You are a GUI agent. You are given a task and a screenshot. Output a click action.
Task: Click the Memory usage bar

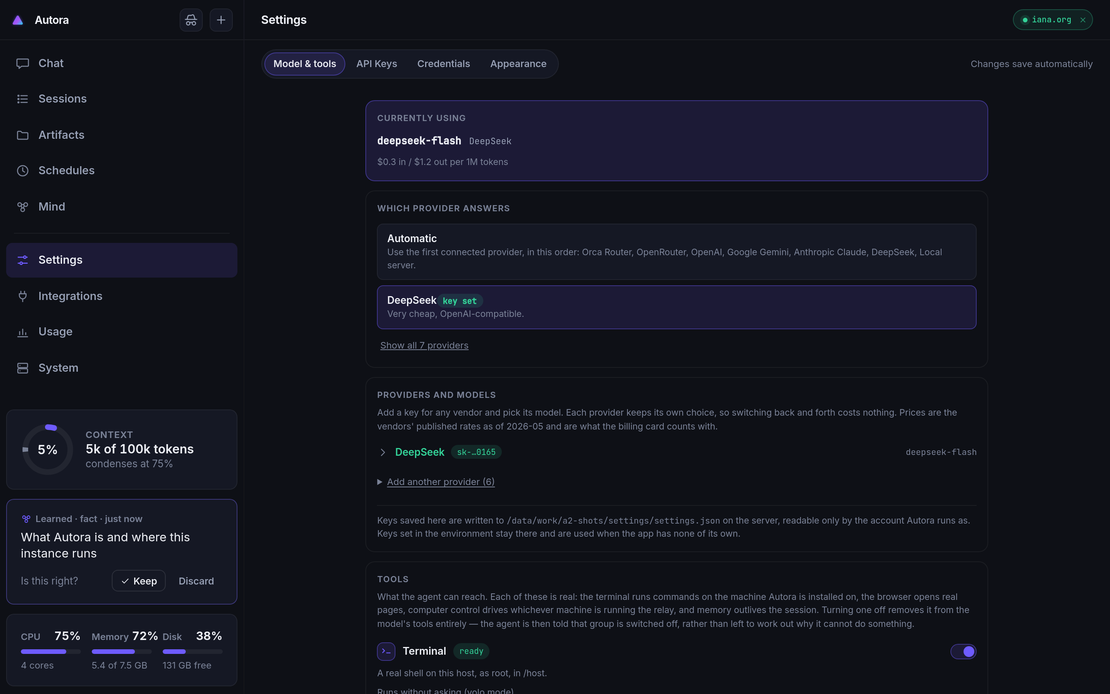point(121,651)
